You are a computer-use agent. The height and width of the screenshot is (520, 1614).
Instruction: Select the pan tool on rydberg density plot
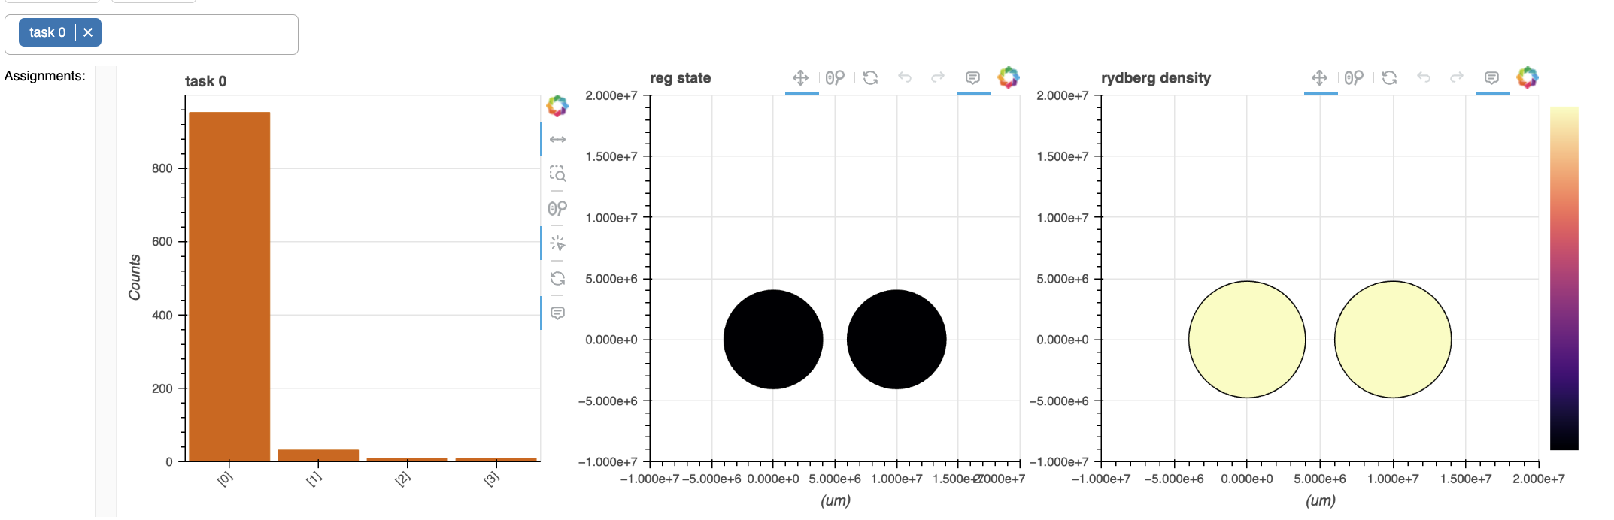click(x=1319, y=77)
